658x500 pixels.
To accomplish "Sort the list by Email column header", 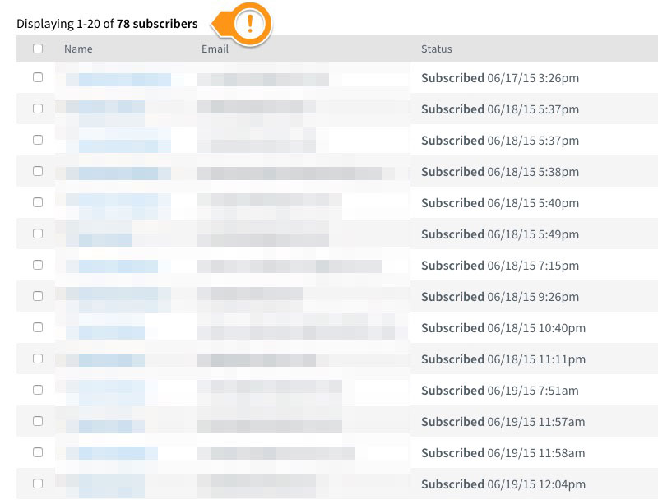I will (x=215, y=49).
